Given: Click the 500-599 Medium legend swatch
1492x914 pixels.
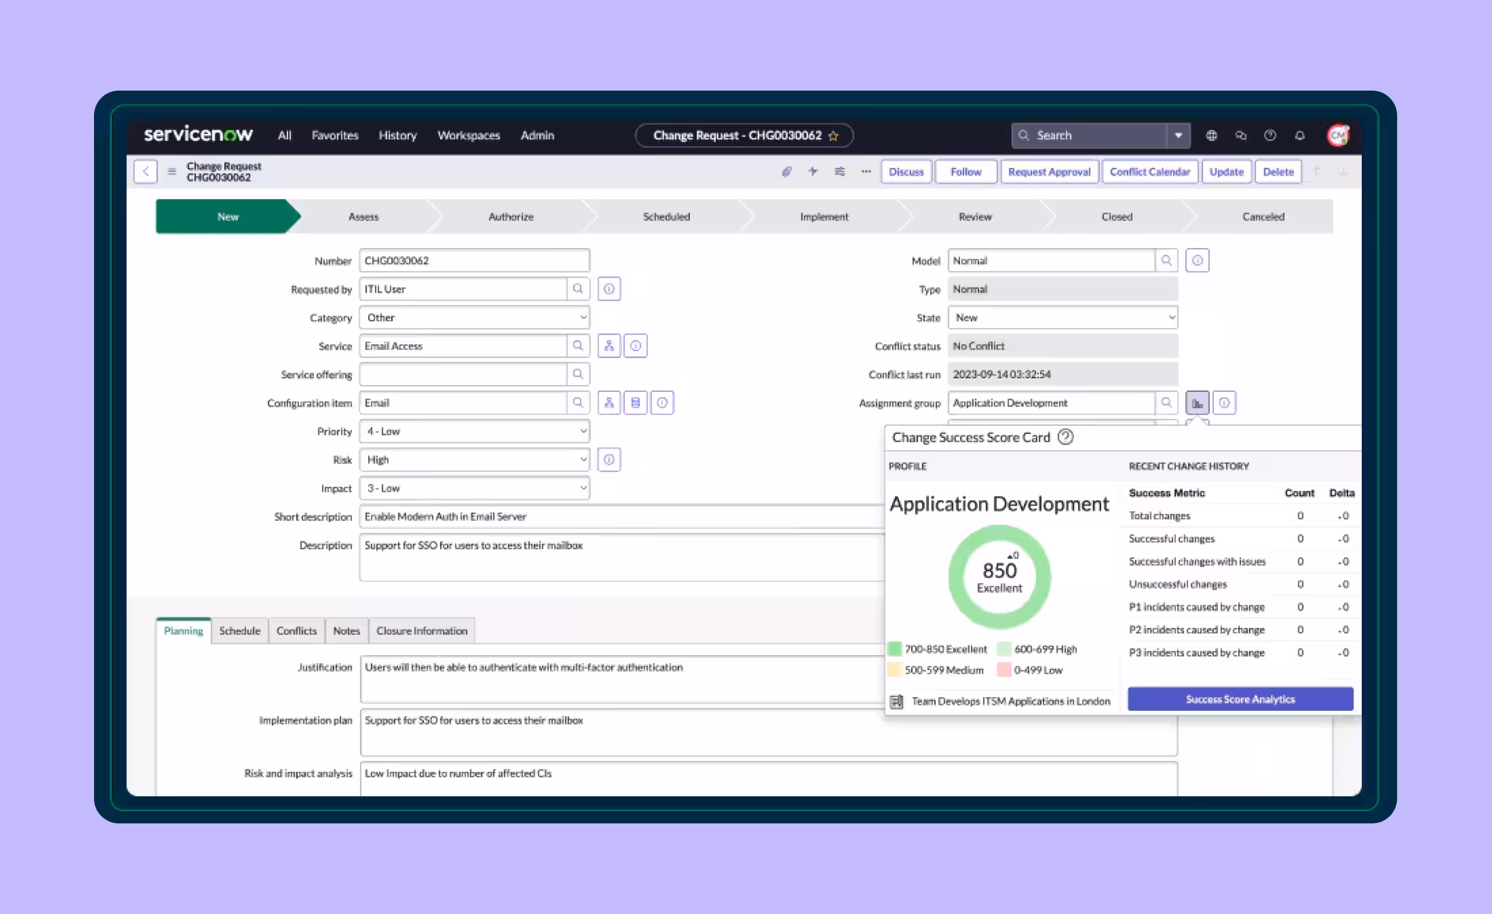Looking at the screenshot, I should point(894,670).
